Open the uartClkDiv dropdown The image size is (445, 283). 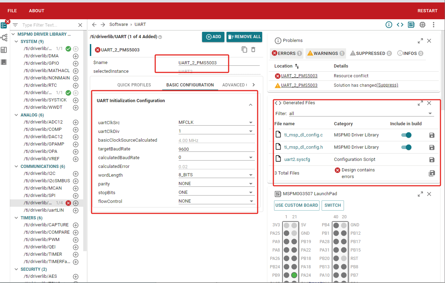tap(216, 131)
